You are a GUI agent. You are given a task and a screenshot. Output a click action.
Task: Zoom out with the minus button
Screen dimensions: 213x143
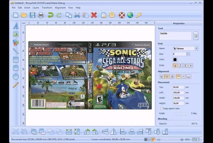pos(158,139)
